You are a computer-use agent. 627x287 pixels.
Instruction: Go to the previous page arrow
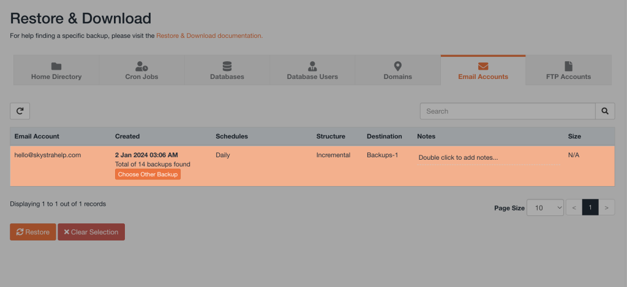pos(574,207)
